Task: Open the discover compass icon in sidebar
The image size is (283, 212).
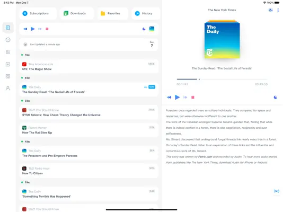Action: pos(8,40)
